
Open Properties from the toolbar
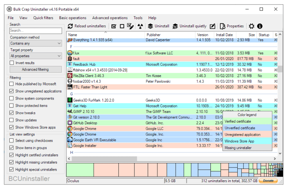click(x=232, y=26)
